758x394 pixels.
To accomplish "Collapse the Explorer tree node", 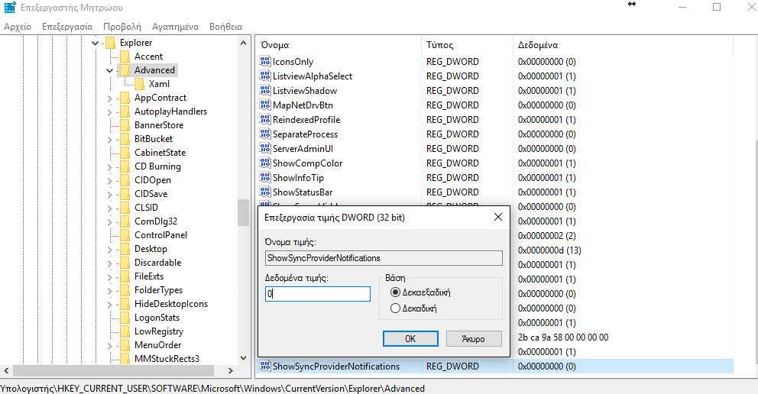I will pos(96,43).
